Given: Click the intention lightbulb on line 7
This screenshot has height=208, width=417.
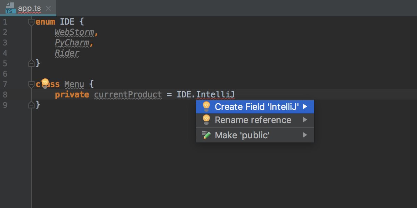Looking at the screenshot, I should (44, 84).
